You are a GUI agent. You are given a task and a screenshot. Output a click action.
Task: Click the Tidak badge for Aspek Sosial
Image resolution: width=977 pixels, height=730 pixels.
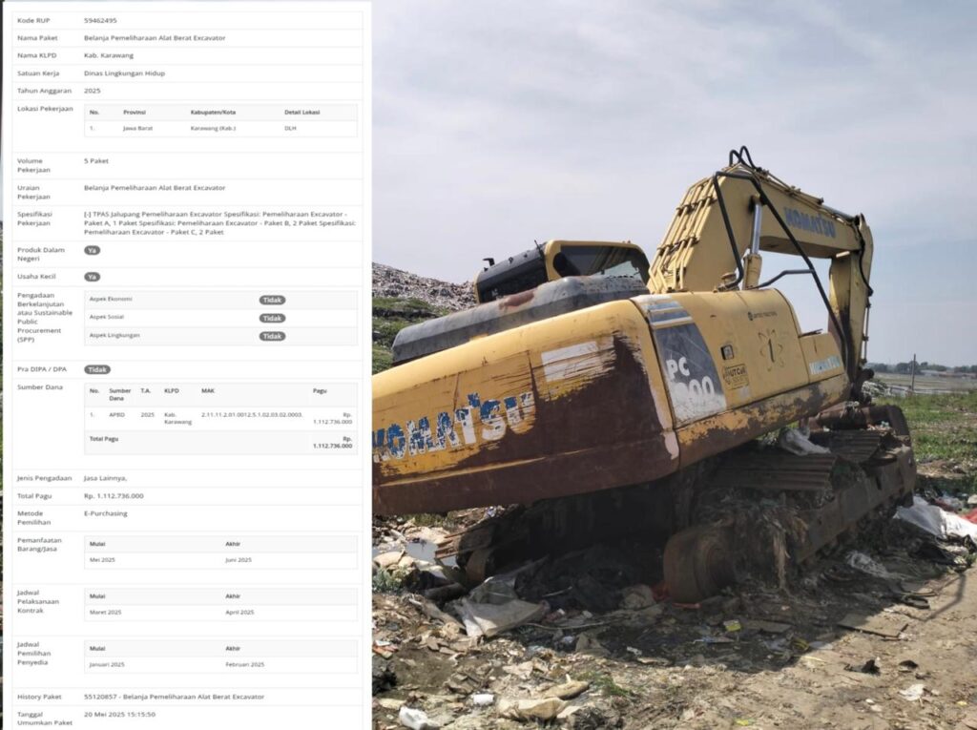pyautogui.click(x=272, y=319)
